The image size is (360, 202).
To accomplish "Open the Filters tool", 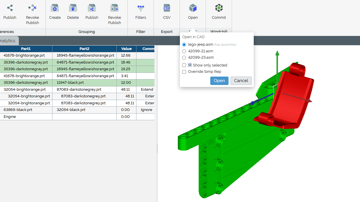I will (x=141, y=8).
